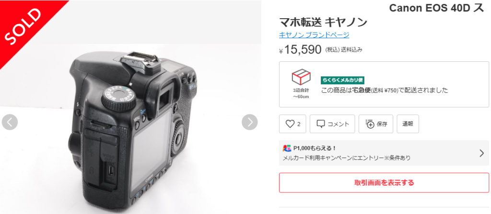This screenshot has width=491, height=214.
Task: Save the item with 保存 button
Action: tap(376, 124)
